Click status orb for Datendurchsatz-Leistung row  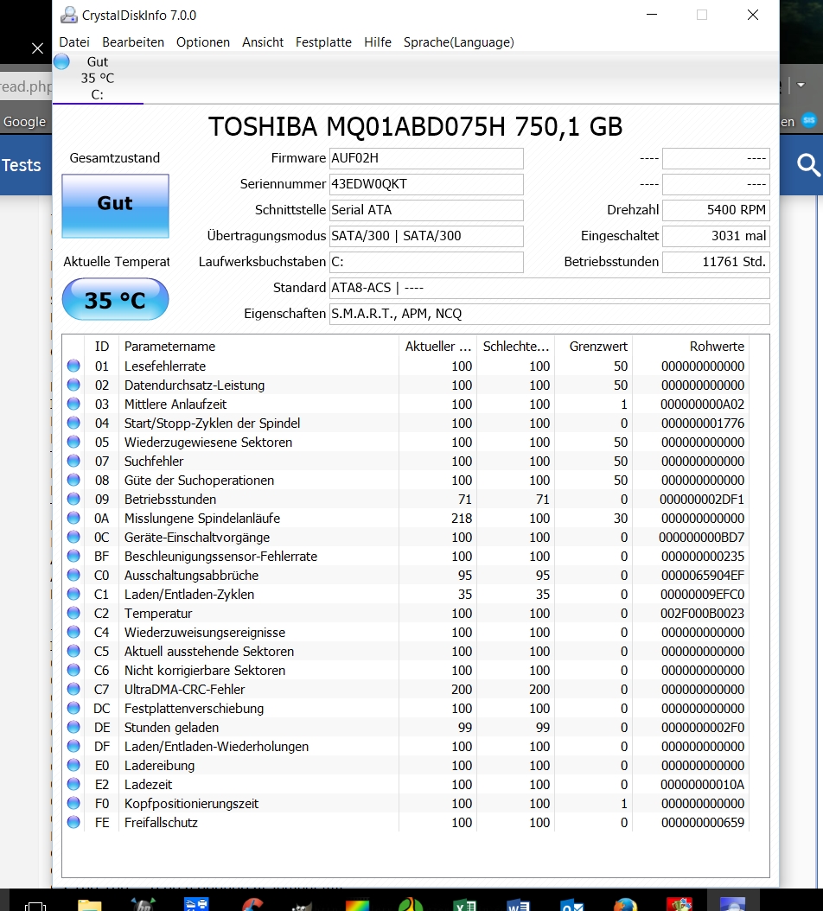point(73,385)
